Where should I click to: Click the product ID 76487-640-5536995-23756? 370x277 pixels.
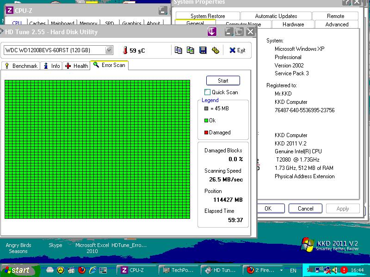(304, 110)
